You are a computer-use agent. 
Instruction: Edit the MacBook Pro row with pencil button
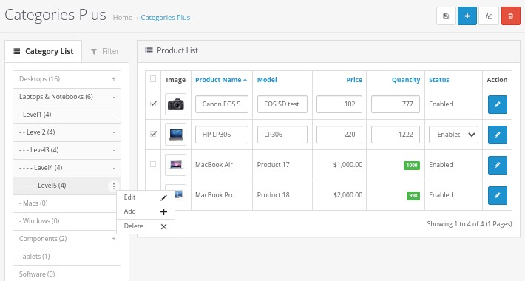point(497,195)
